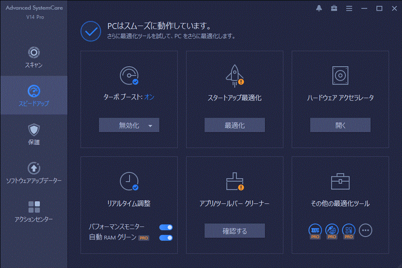This screenshot has height=268, width=402.
Task: Toggle the パフォーマンスモニター switch
Action: (x=166, y=227)
